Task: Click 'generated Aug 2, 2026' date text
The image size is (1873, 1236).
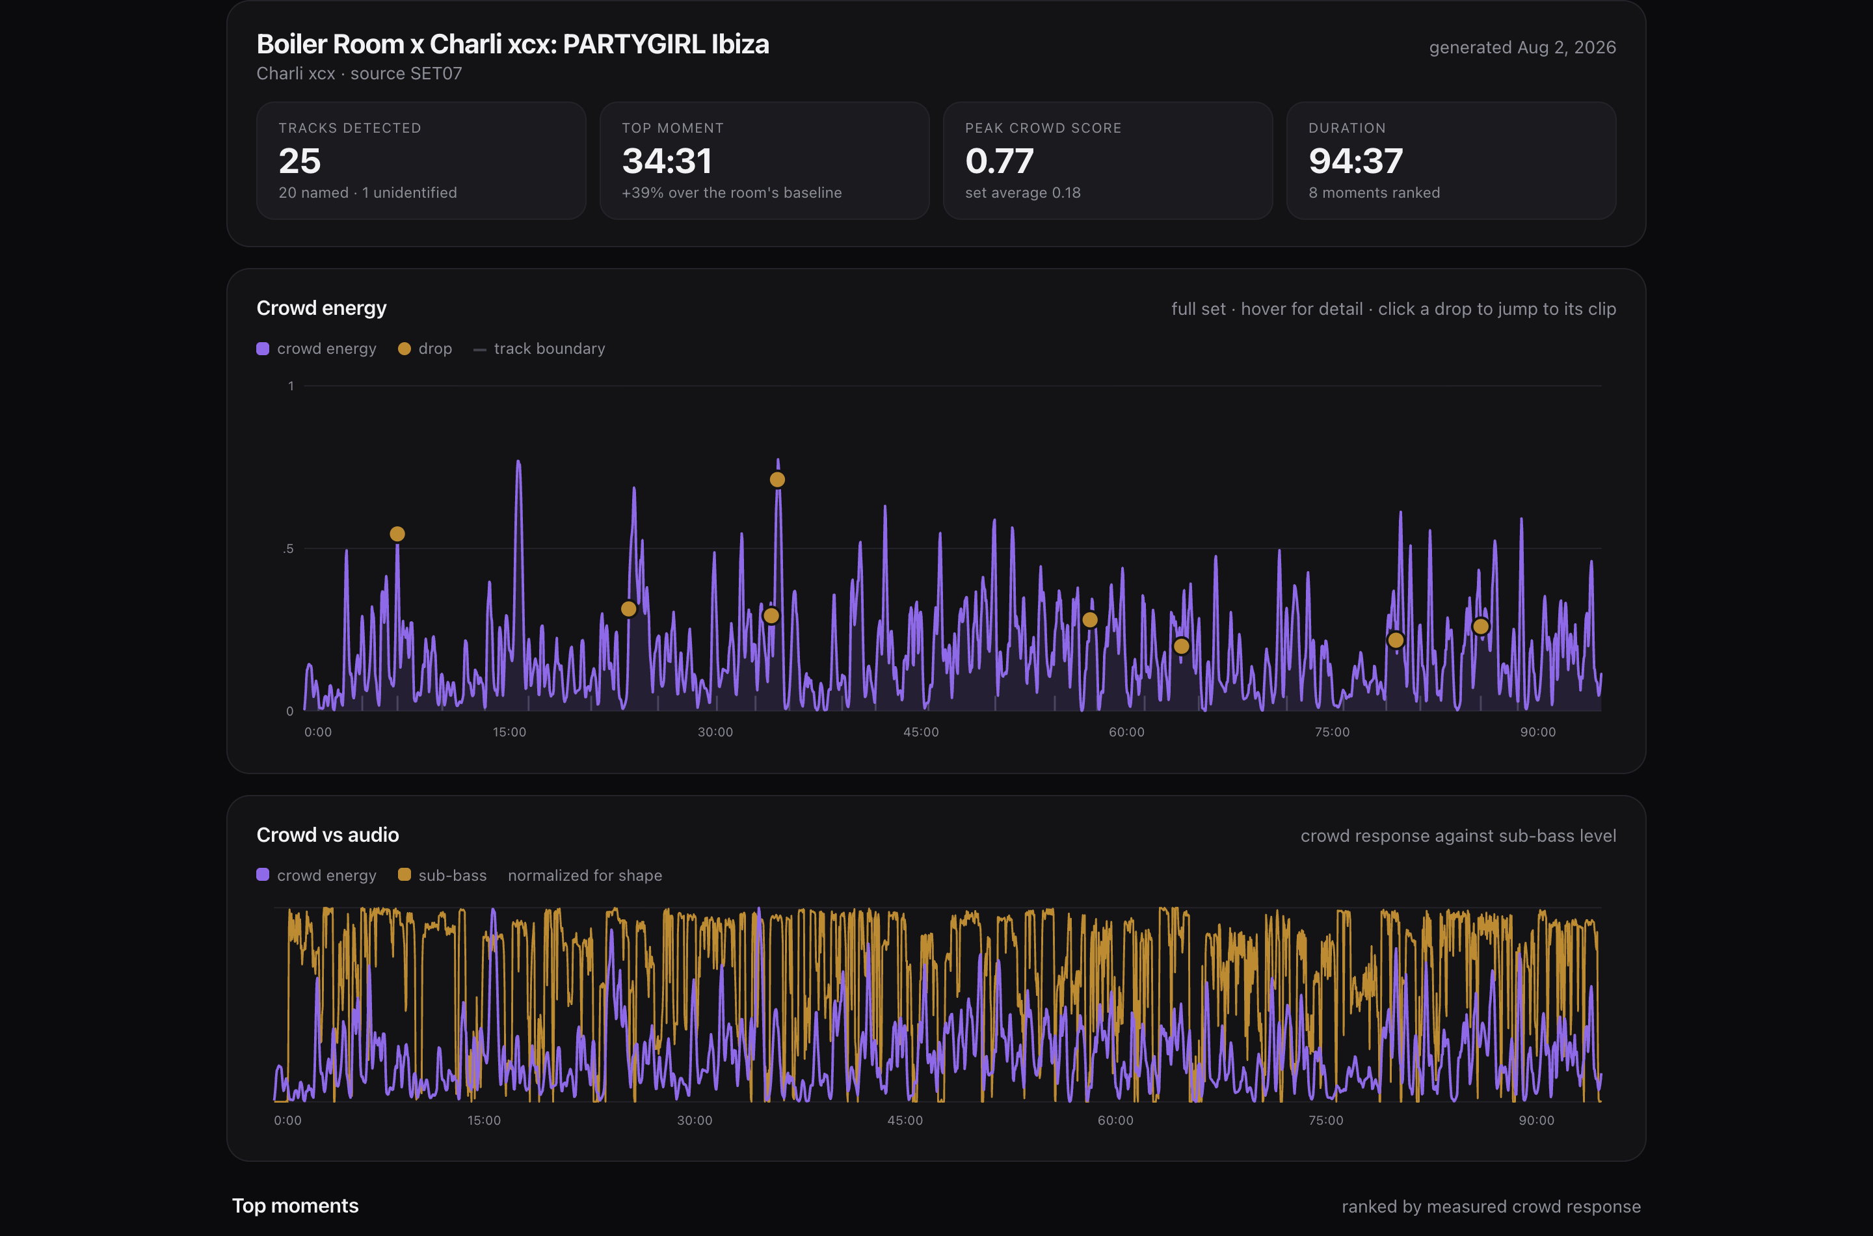Action: point(1522,47)
